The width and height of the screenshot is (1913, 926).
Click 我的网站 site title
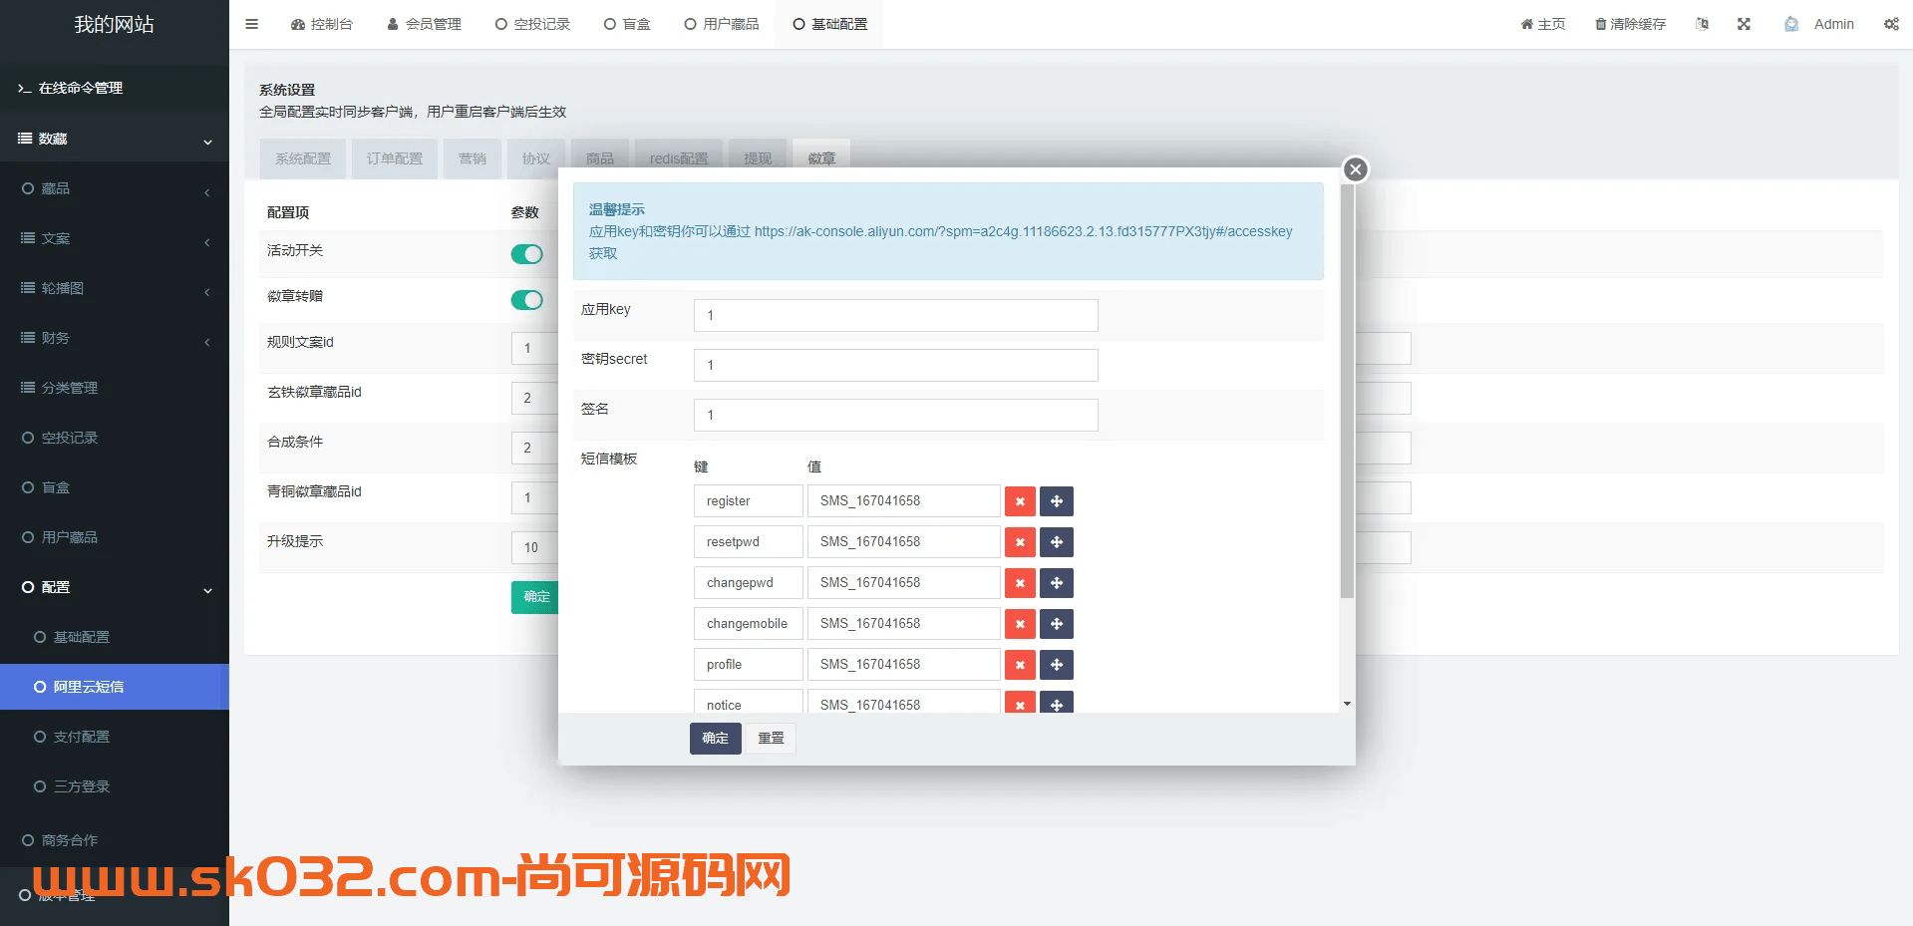(x=115, y=24)
